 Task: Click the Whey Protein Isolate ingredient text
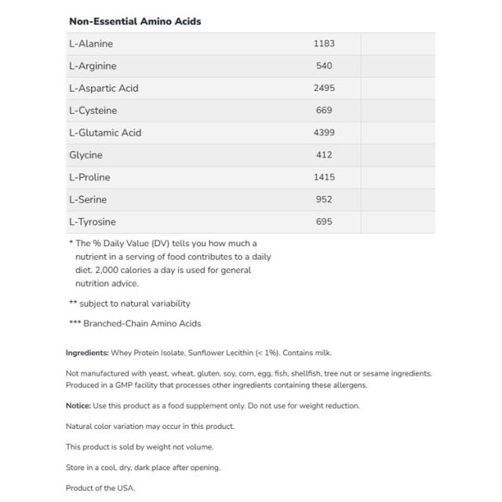pos(147,353)
